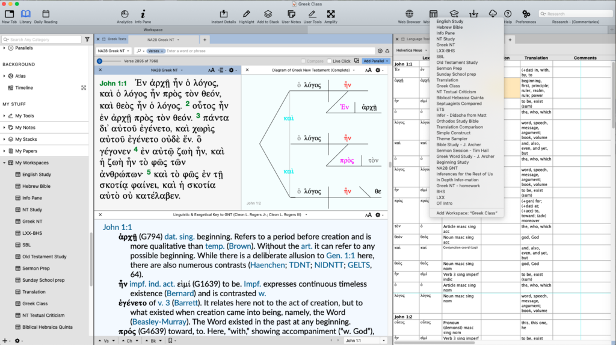Screen dimensions: 616x345
Task: Click the text size AA icon in NA28 pane
Action: point(211,70)
